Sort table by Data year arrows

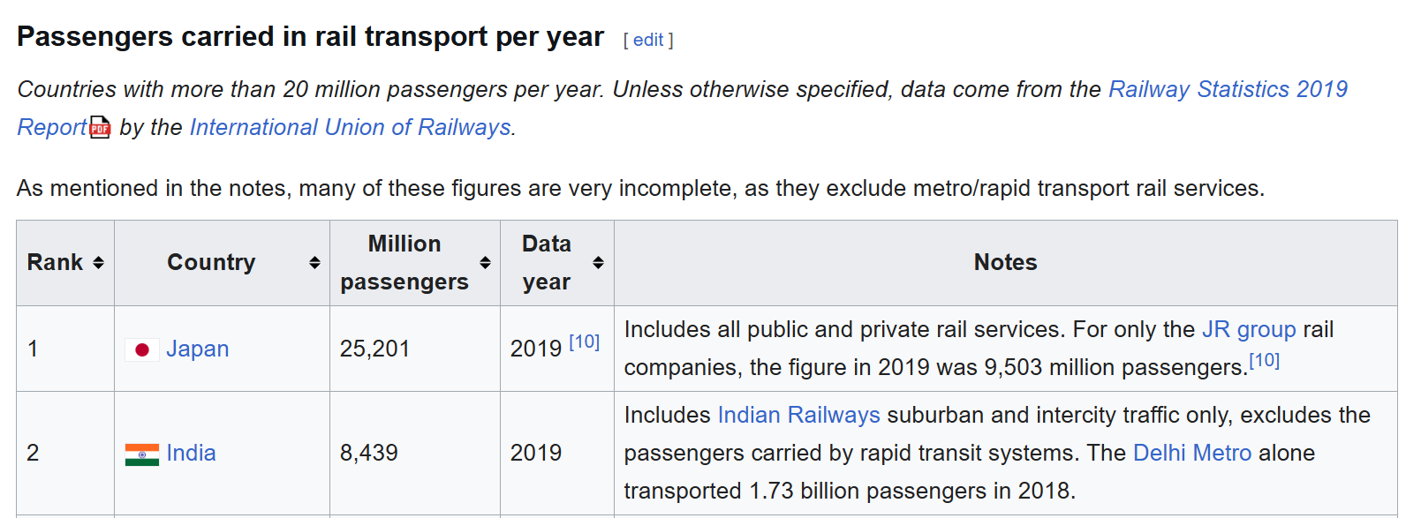[x=598, y=263]
